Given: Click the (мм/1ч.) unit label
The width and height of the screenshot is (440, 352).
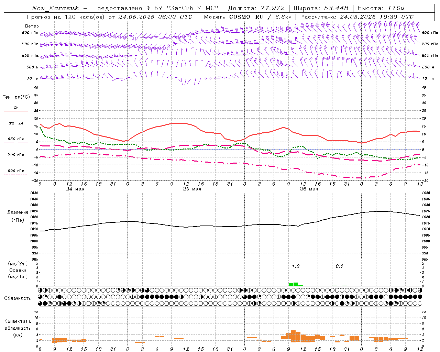Looking at the screenshot, I should [x=18, y=277].
